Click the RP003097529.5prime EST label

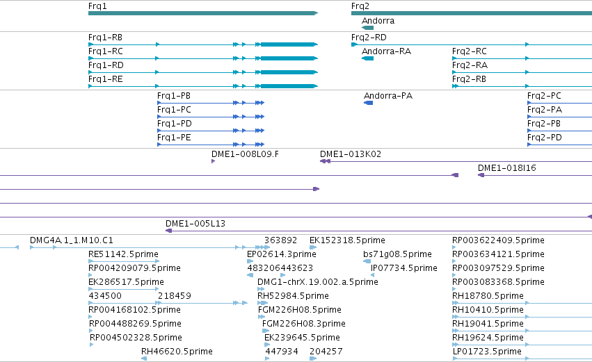click(x=498, y=268)
